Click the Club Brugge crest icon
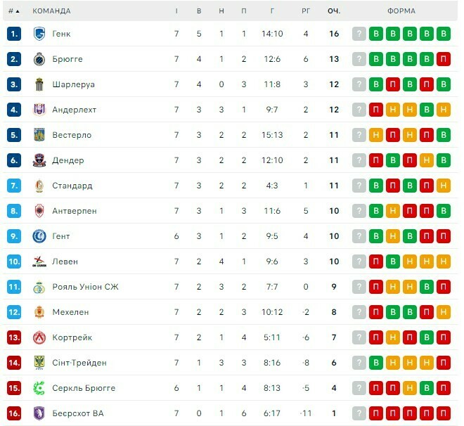This screenshot has width=464, height=426. pyautogui.click(x=39, y=59)
